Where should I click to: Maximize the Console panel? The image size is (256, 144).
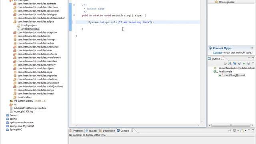253,130
